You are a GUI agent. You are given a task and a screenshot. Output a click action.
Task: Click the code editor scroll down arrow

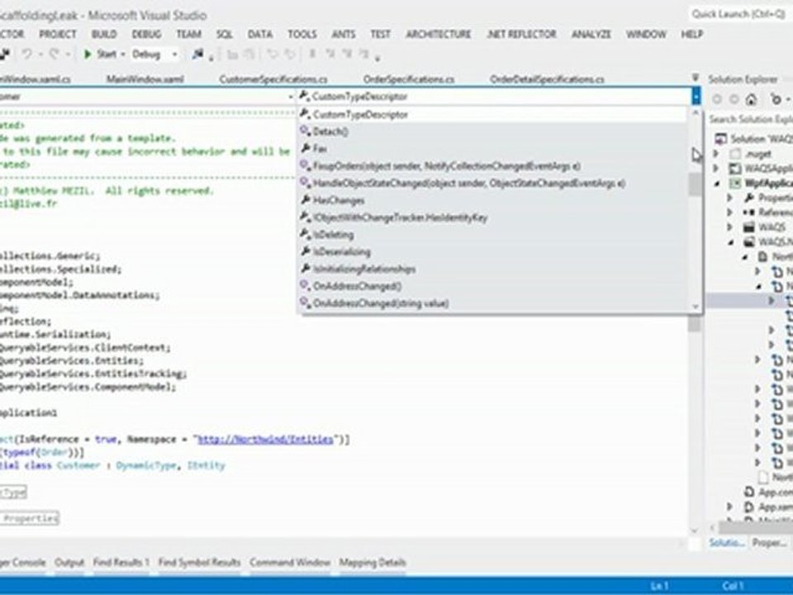pyautogui.click(x=695, y=531)
